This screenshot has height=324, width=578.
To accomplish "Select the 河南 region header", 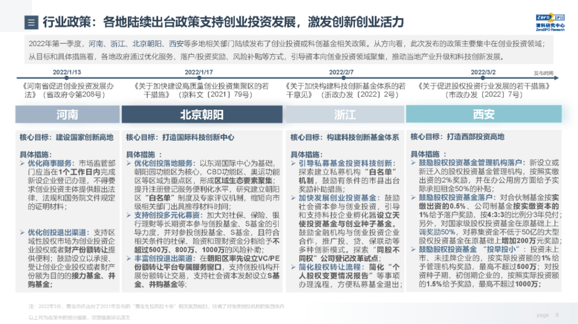I will (x=67, y=114).
